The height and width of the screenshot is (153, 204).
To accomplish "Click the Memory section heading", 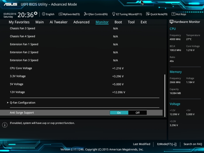I will 176,72.
